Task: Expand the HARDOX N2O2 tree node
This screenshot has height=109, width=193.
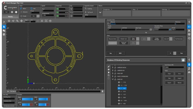Action: [x=113, y=68]
